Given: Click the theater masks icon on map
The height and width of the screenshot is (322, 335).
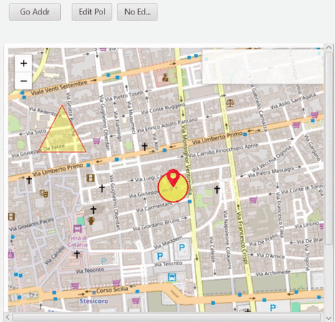Looking at the screenshot, I should 44,193.
